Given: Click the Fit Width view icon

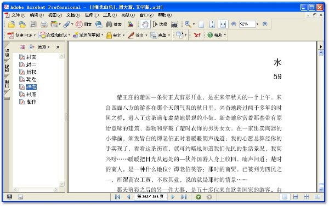Looking at the screenshot, I should [223, 25].
